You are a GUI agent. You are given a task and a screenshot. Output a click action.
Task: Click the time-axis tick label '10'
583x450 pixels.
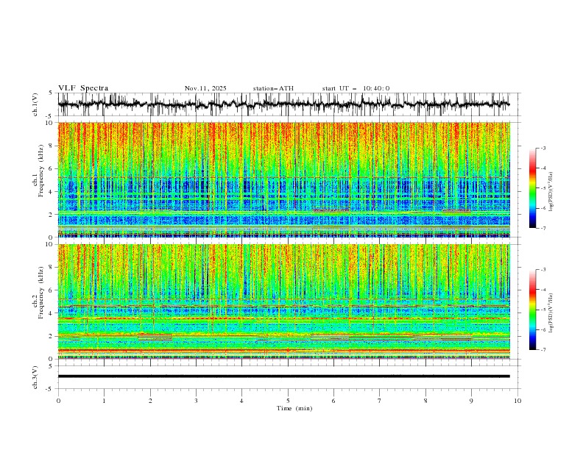(517, 401)
